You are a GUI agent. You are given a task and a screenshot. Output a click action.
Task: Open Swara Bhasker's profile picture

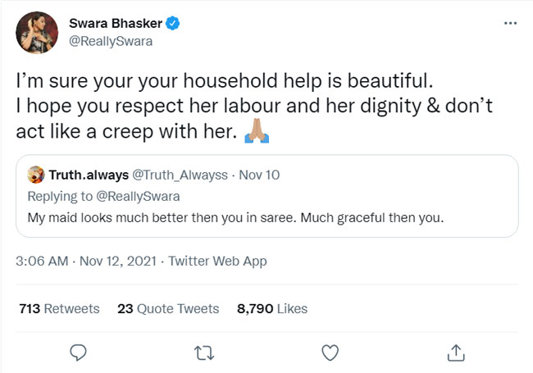coord(36,34)
